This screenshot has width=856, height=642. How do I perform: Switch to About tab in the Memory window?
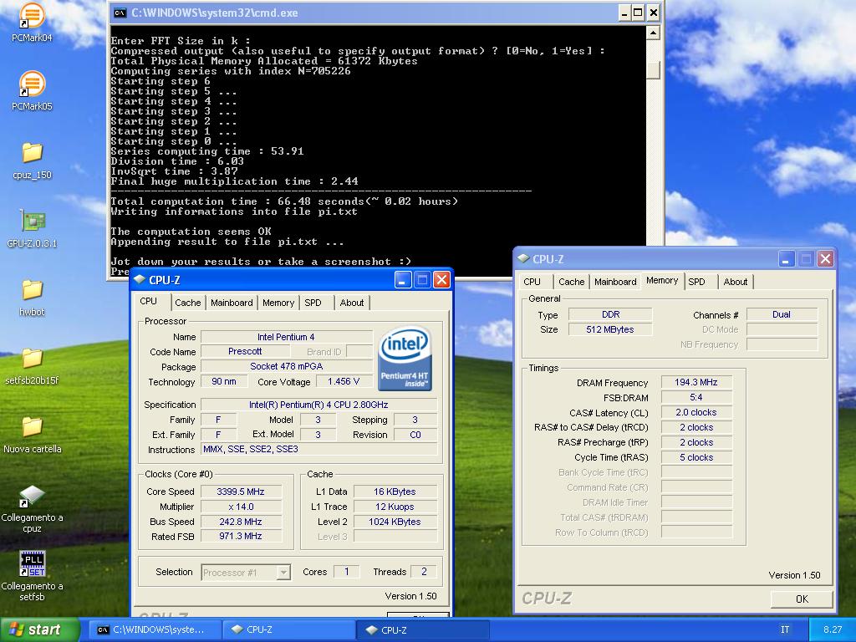[x=736, y=282]
